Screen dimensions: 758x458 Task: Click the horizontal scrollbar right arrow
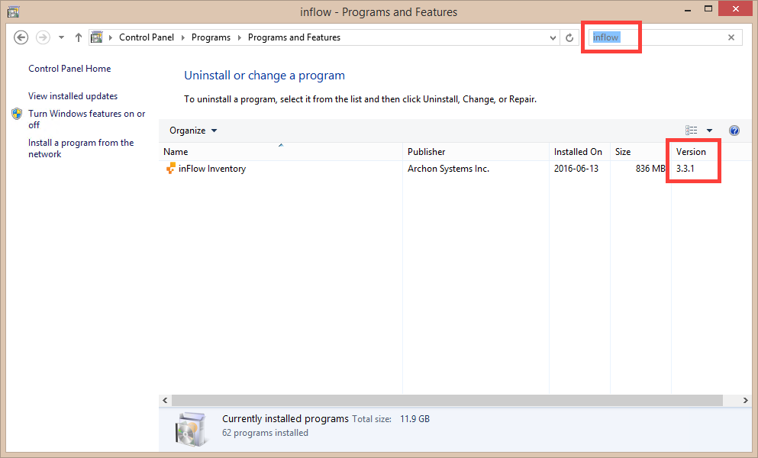746,401
